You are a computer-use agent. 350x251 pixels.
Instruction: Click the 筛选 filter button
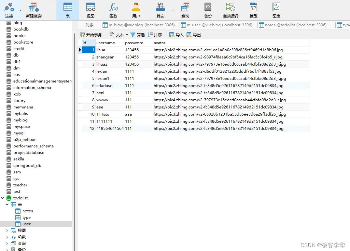pyautogui.click(x=137, y=35)
